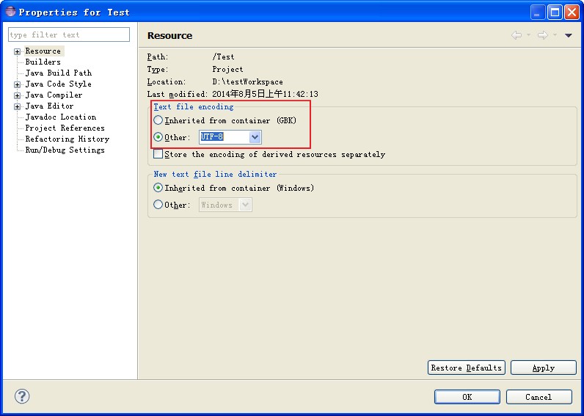Open Javadoc Location page
Image resolution: width=584 pixels, height=416 pixels.
point(61,117)
